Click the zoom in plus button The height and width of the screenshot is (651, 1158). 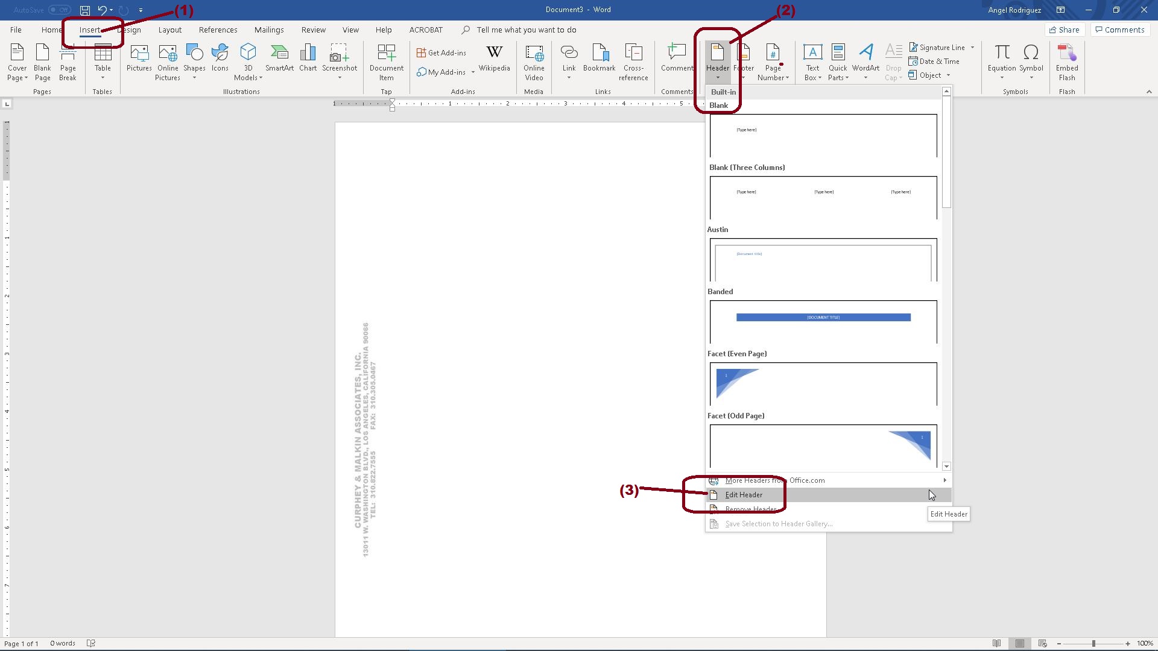point(1127,644)
